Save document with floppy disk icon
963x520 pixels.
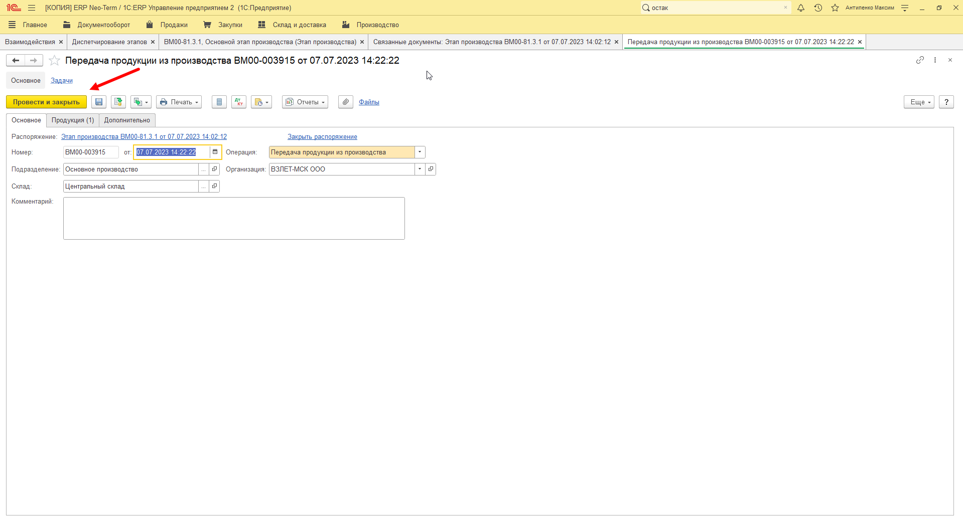pos(99,102)
